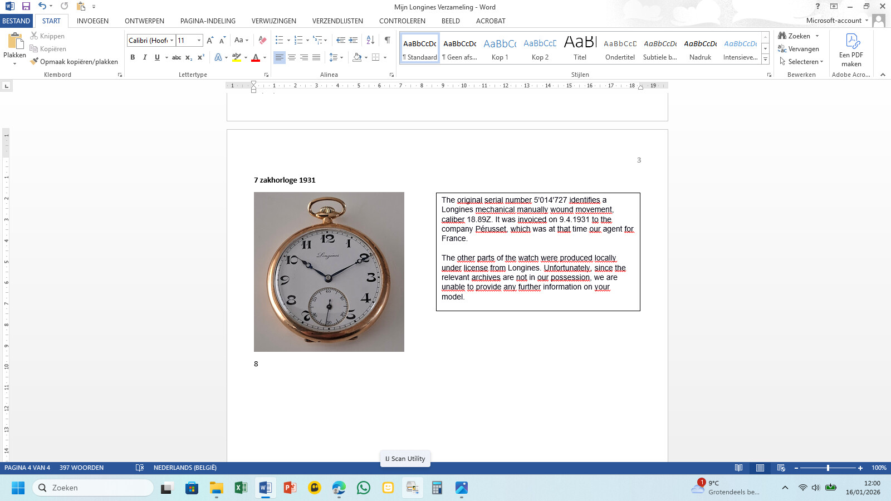The height and width of the screenshot is (501, 891).
Task: Click the Sort A-Z icon
Action: pos(370,40)
